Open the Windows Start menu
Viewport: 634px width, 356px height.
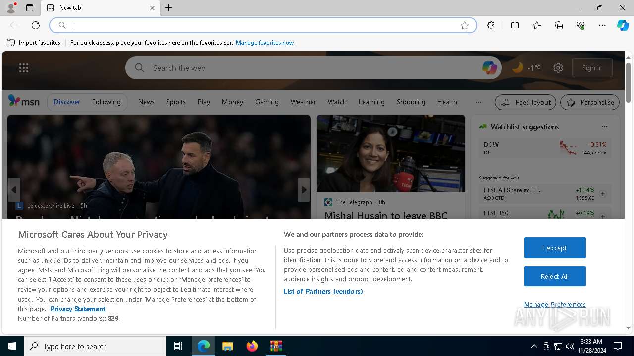point(12,346)
